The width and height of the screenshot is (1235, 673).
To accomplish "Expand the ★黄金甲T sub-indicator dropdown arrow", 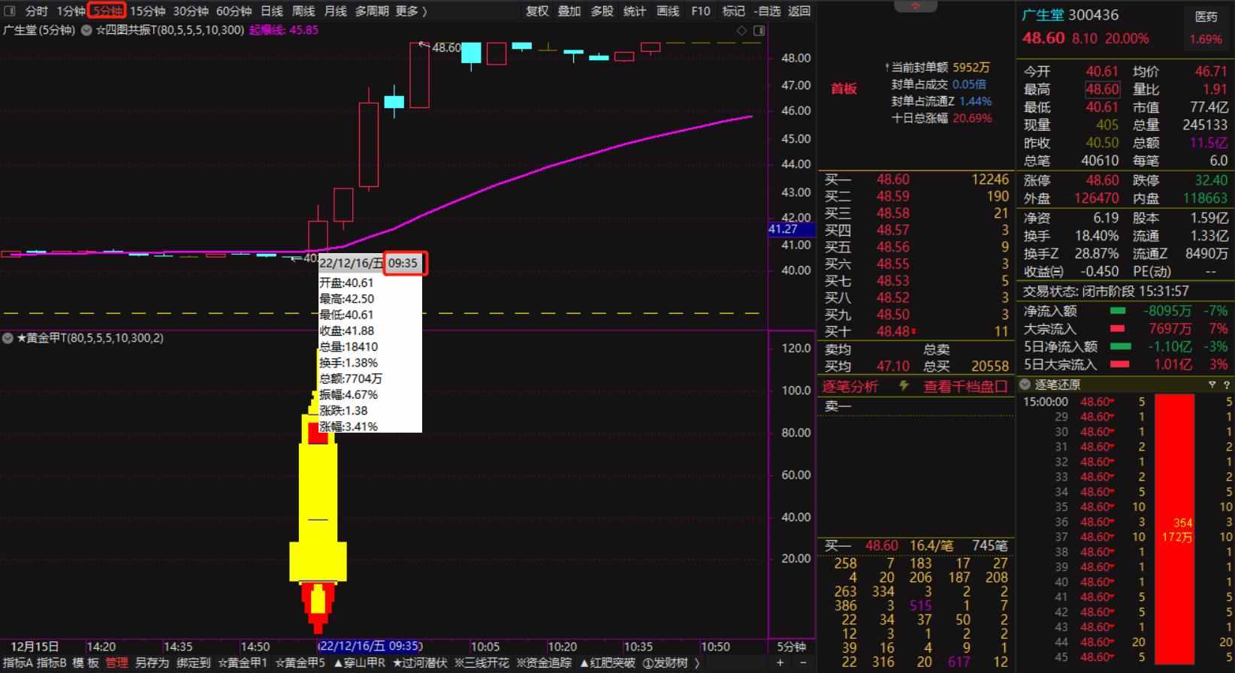I will click(x=8, y=338).
